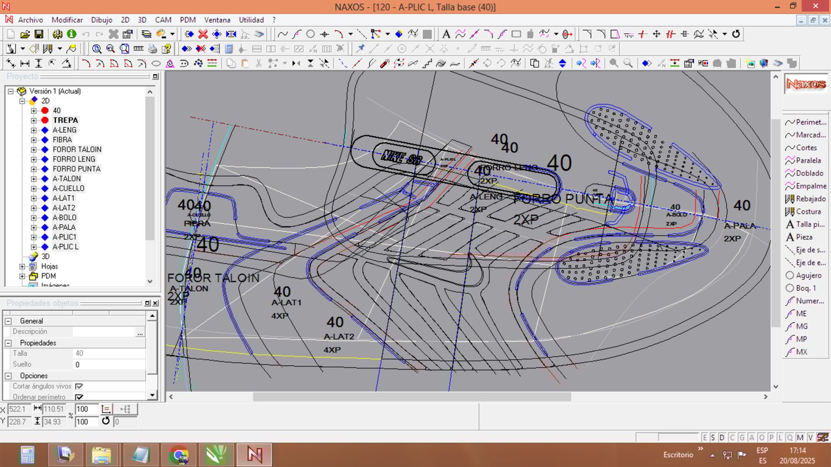Click the ellipse tool in third toolbar row
Screen dimensions: 831x467
pos(156,64)
